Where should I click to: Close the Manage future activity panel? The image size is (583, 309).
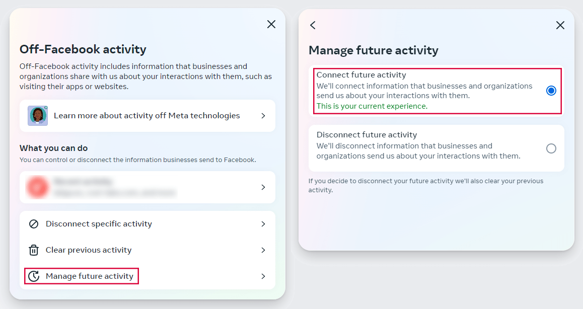coord(560,25)
